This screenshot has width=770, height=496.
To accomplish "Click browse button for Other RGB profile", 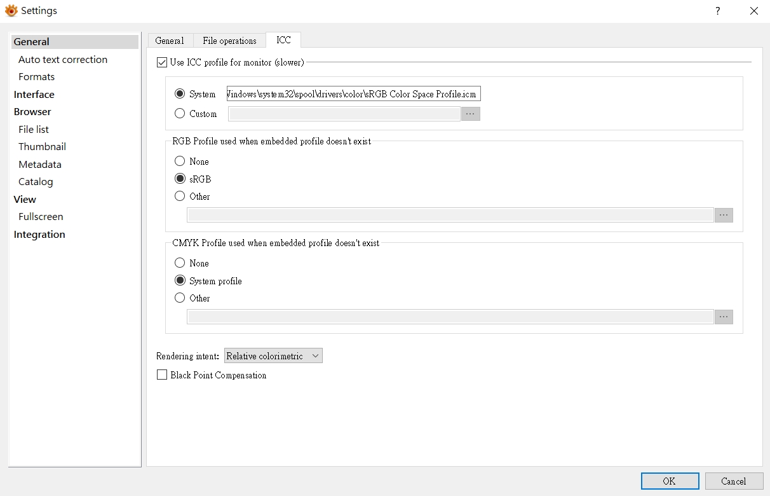I will [x=724, y=215].
